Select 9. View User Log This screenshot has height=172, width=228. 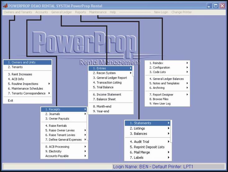(167, 104)
